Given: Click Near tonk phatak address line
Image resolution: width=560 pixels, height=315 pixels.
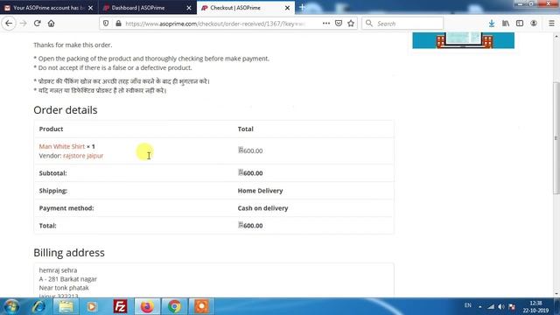Looking at the screenshot, I should (64, 288).
